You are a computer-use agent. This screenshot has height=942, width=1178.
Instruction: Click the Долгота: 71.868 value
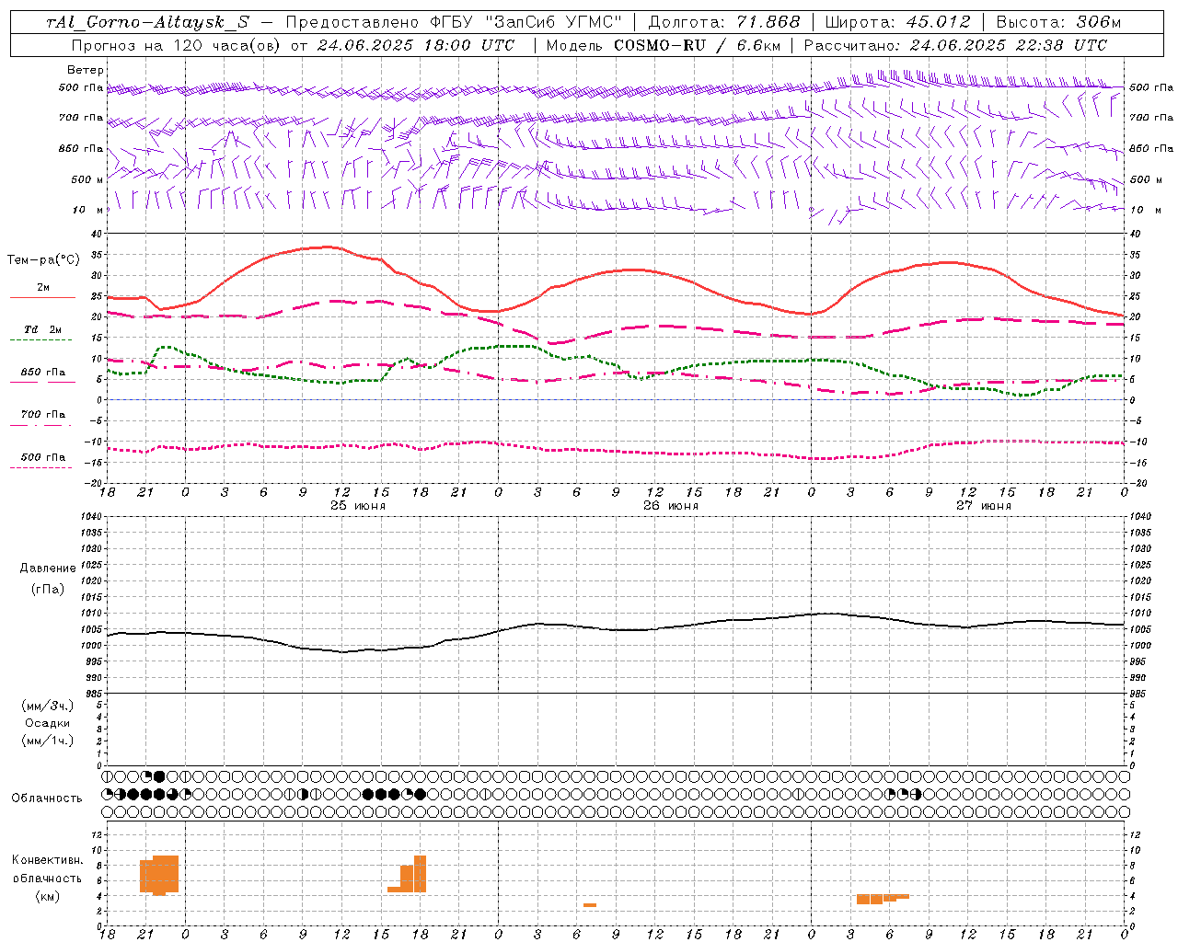tap(724, 22)
